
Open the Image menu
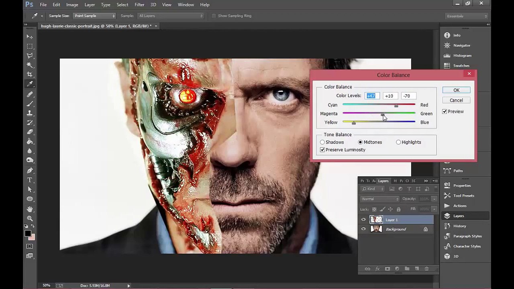[72, 4]
